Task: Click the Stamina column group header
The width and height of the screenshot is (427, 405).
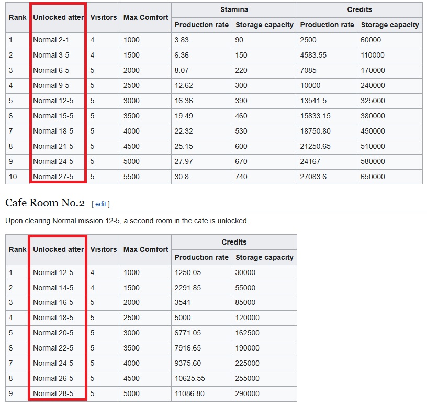Action: click(x=234, y=10)
